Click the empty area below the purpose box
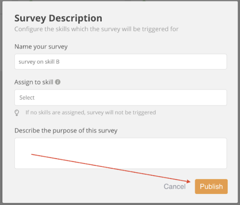Image resolution: width=240 pixels, height=205 pixels. [x=86, y=186]
